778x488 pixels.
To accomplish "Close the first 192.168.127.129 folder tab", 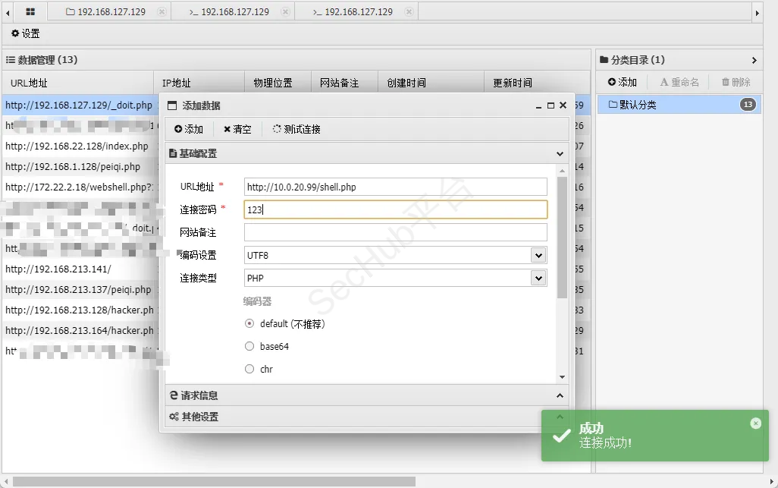I will [162, 11].
